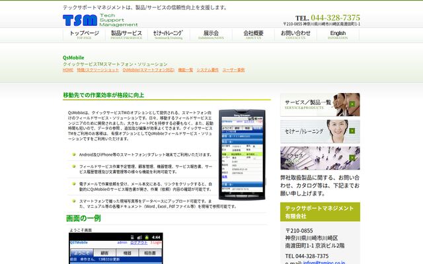This screenshot has width=423, height=264.
Task: Click the sidebar postal code 〒210-0855
Action: point(299,231)
